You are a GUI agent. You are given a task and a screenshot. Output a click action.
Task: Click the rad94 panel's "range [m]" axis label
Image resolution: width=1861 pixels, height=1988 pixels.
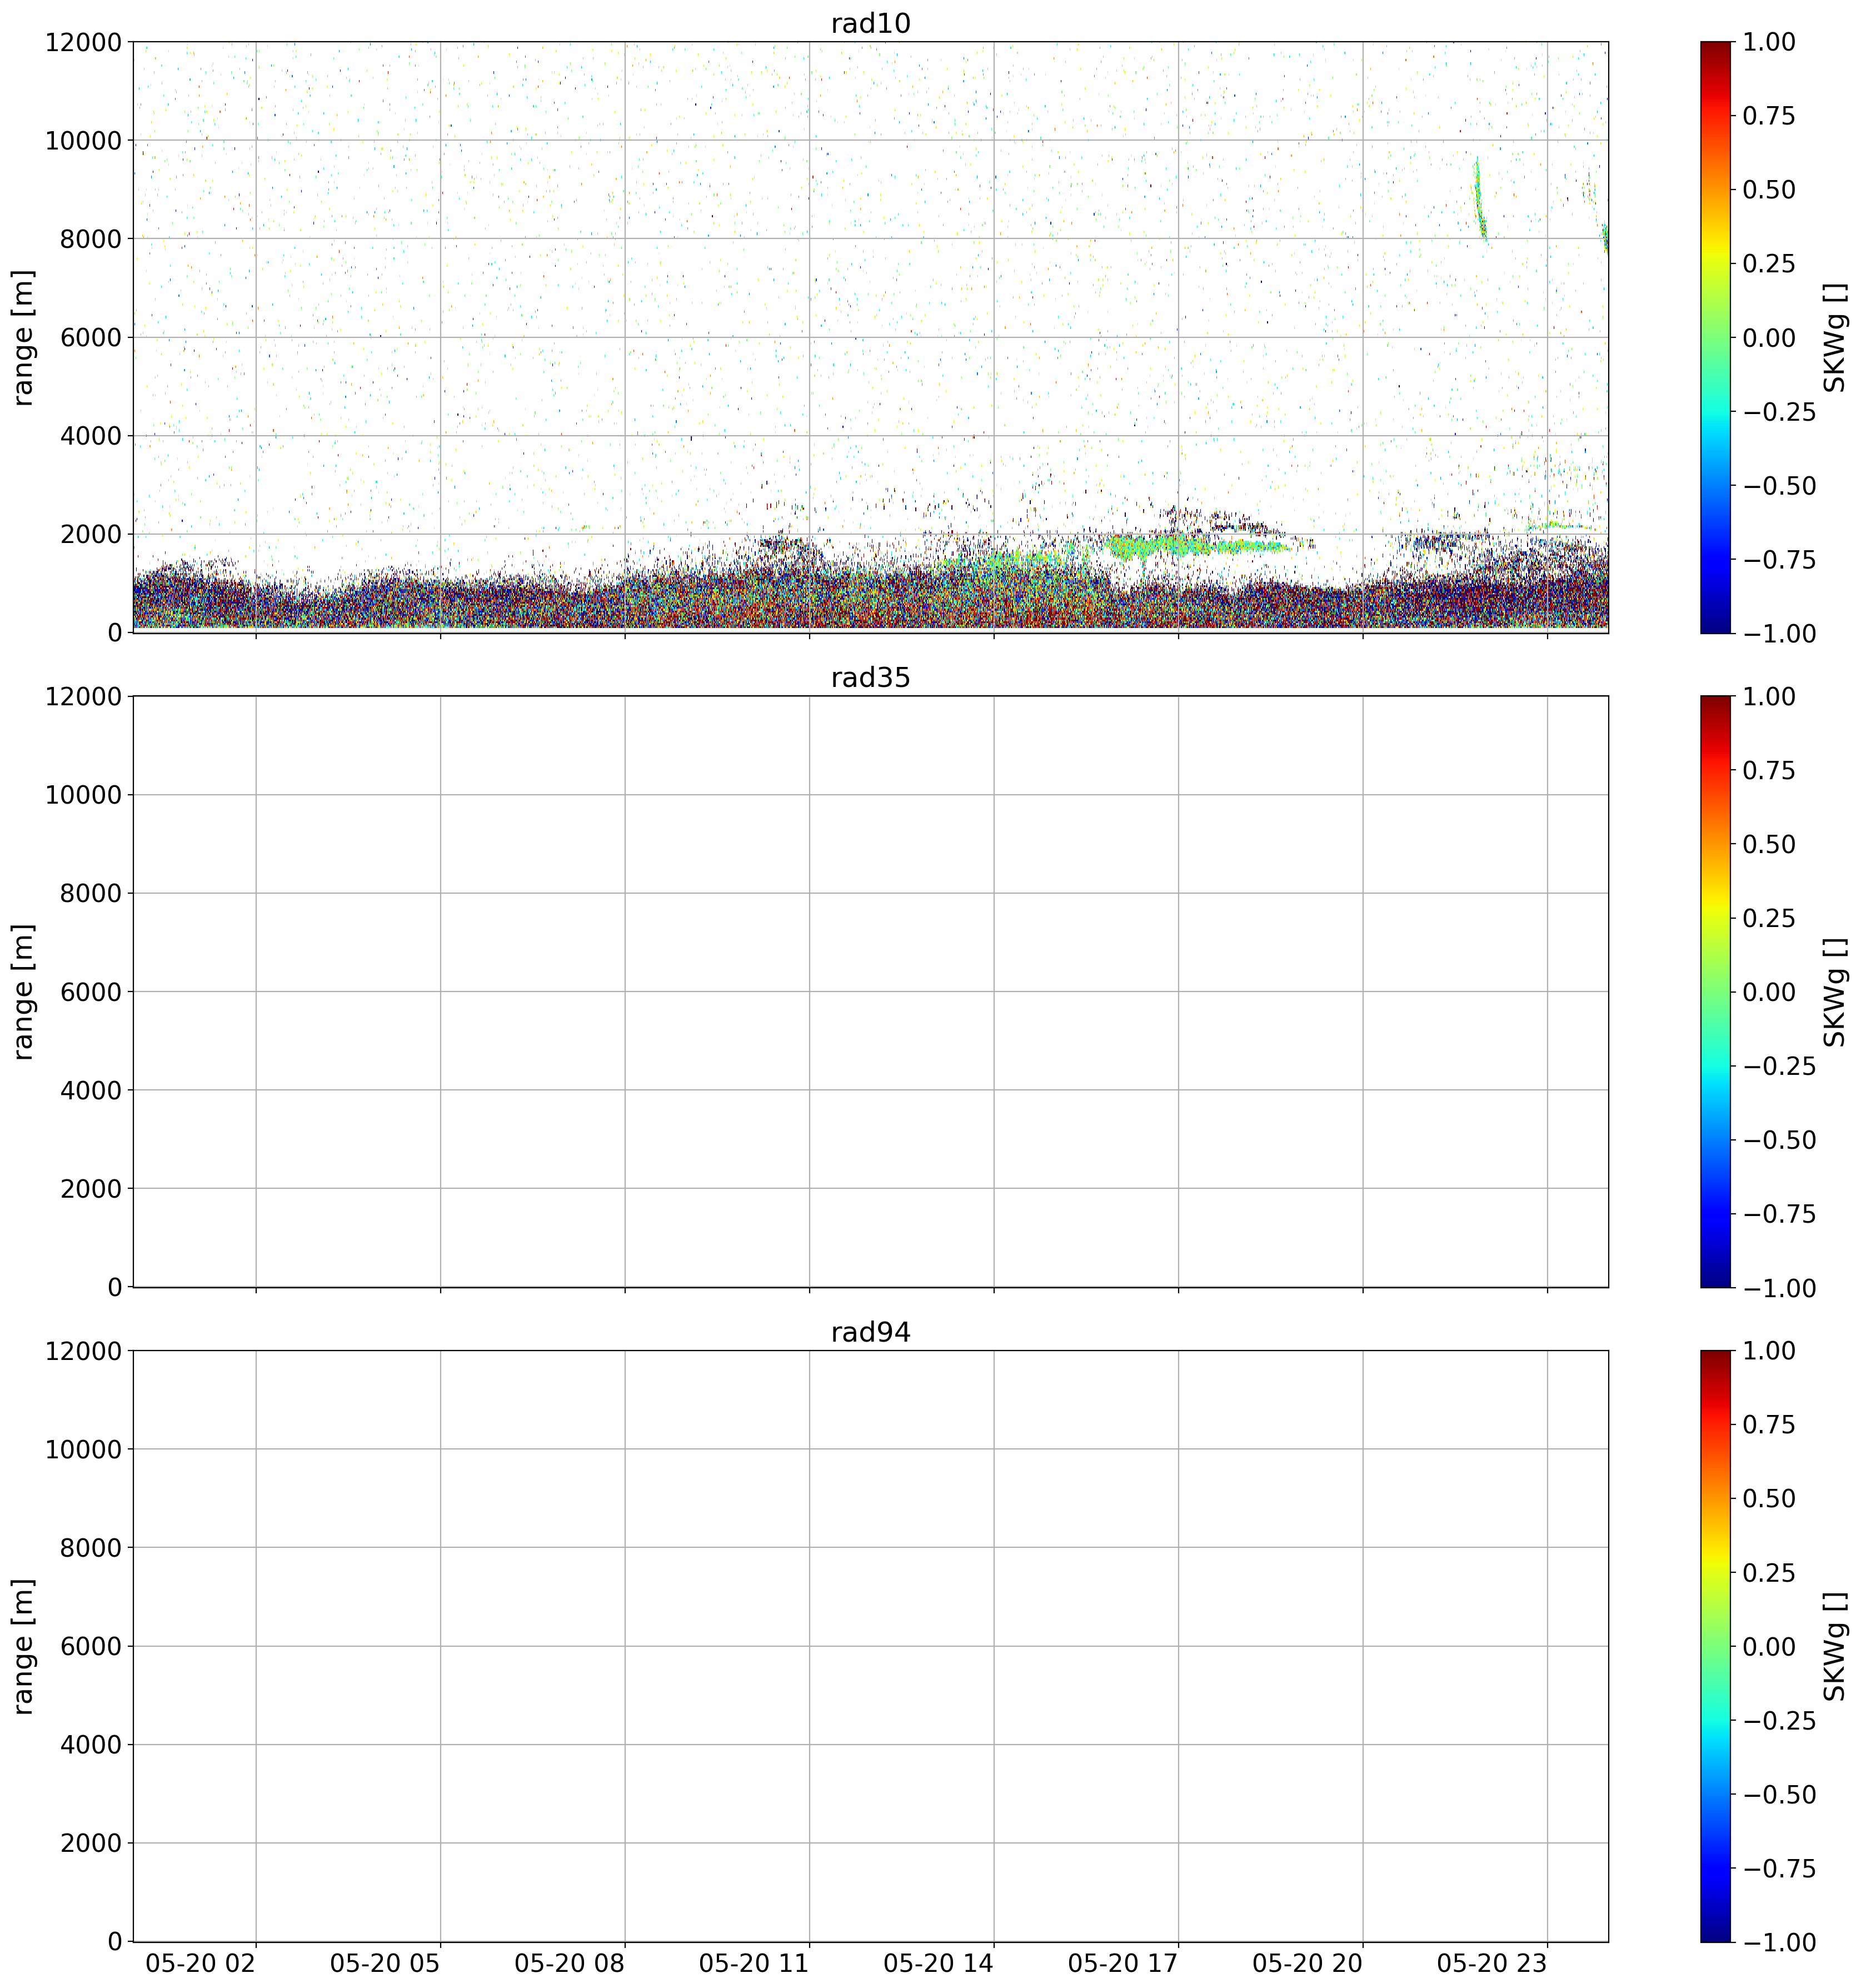(23, 1646)
